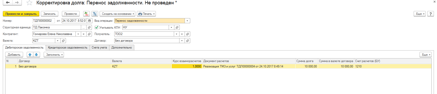Switch to Кредиторская задолженность tab
This screenshot has height=94, width=437.
(x=68, y=48)
